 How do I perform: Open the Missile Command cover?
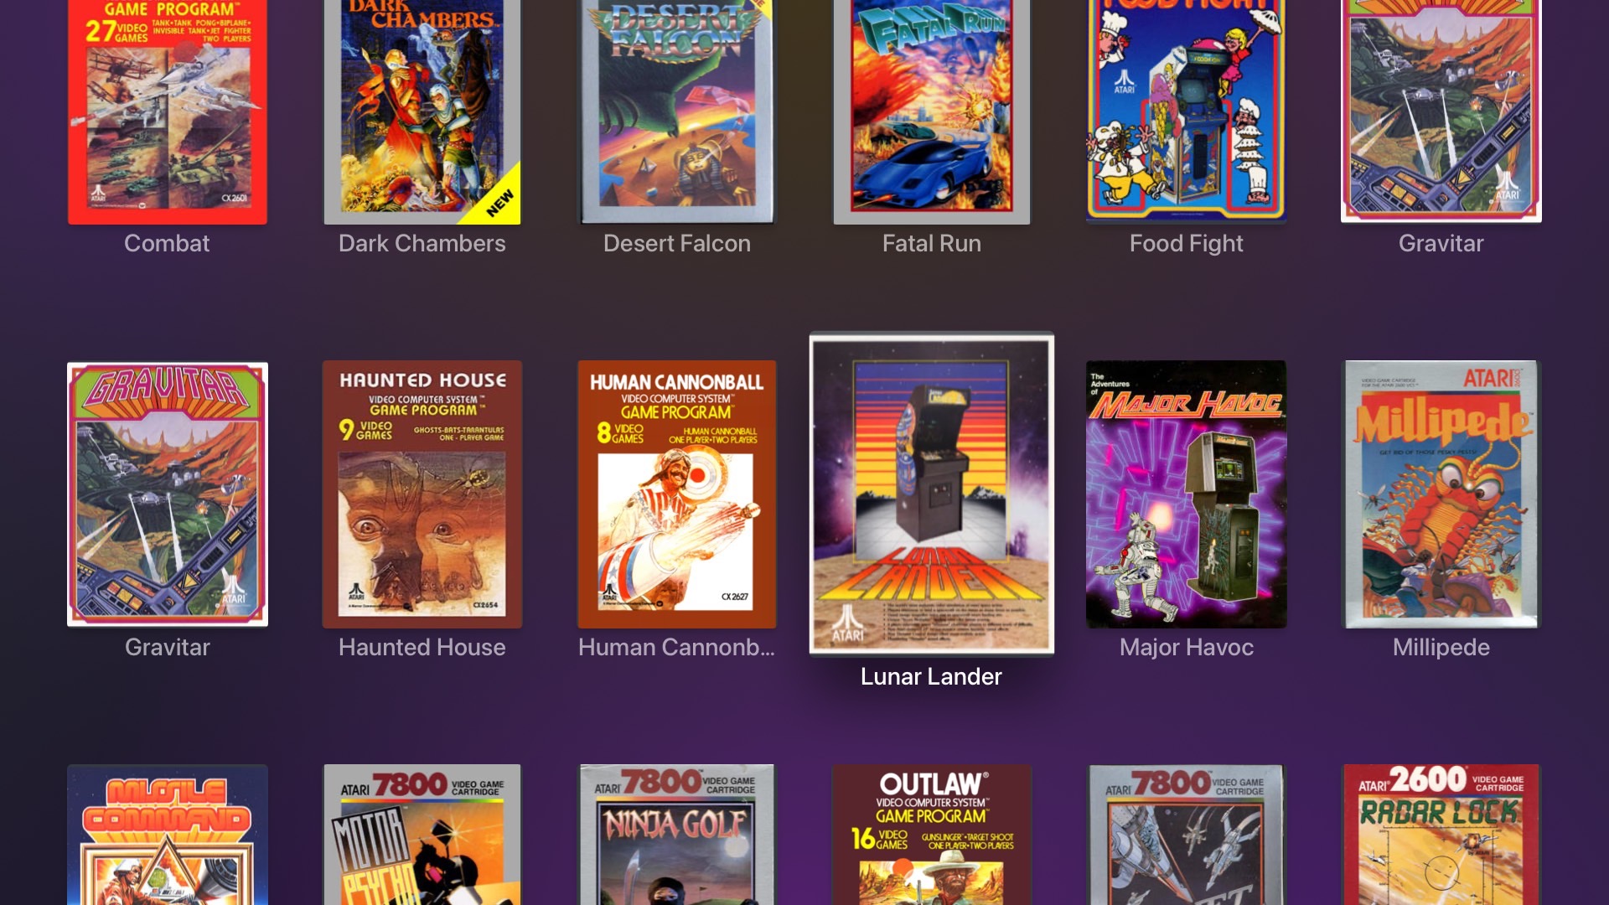168,835
